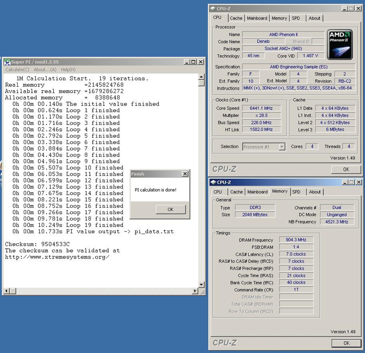
Task: Minimize the Super PI window
Action: pos(187,62)
